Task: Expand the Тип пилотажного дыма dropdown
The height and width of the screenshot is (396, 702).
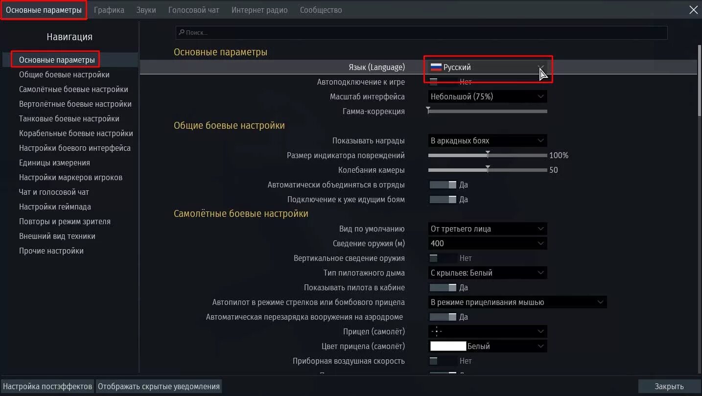Action: pyautogui.click(x=488, y=273)
